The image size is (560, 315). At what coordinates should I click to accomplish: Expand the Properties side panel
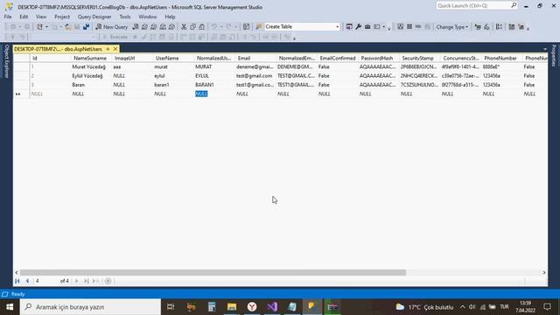tap(554, 56)
